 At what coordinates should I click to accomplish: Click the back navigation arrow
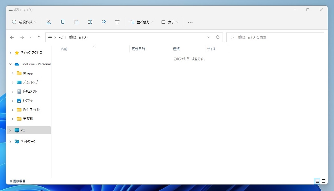click(12, 37)
